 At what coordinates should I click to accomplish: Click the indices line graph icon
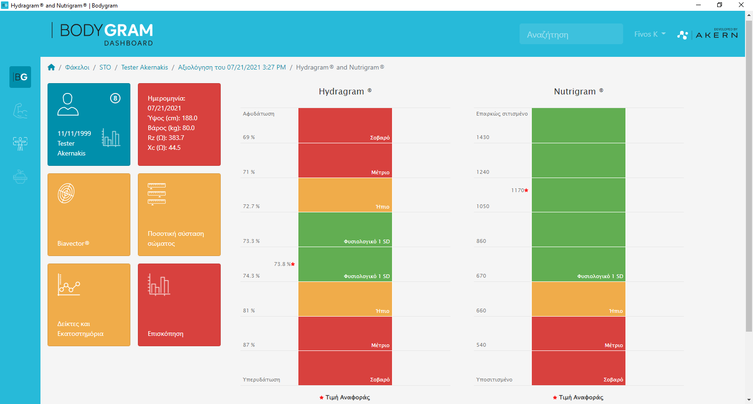coord(69,285)
